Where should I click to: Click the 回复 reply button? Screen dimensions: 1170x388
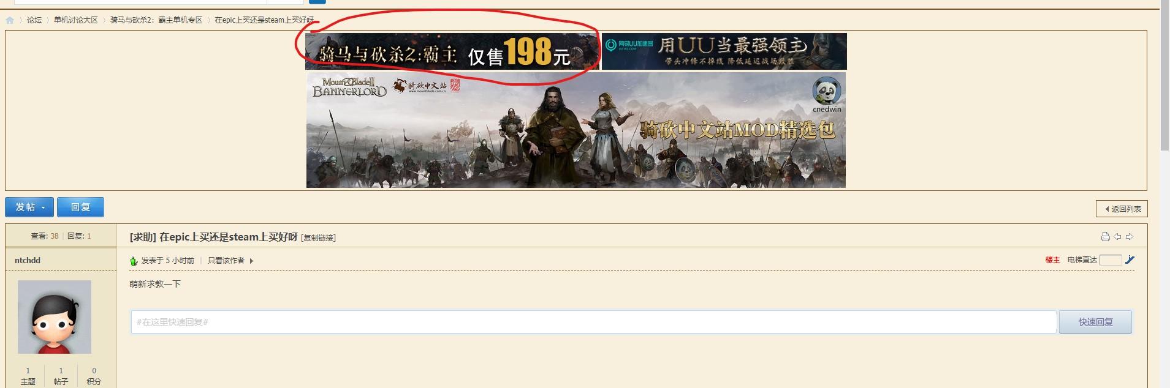coord(80,207)
